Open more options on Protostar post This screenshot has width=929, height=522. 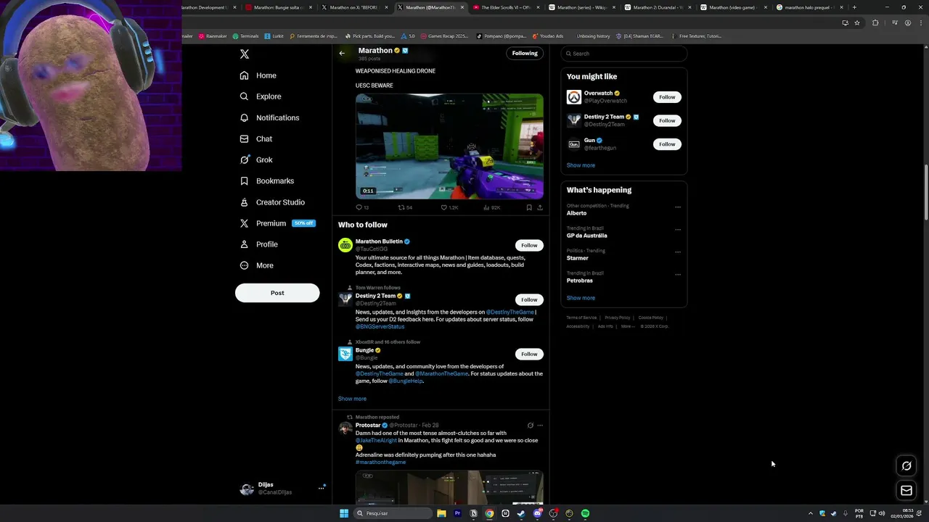pos(540,426)
